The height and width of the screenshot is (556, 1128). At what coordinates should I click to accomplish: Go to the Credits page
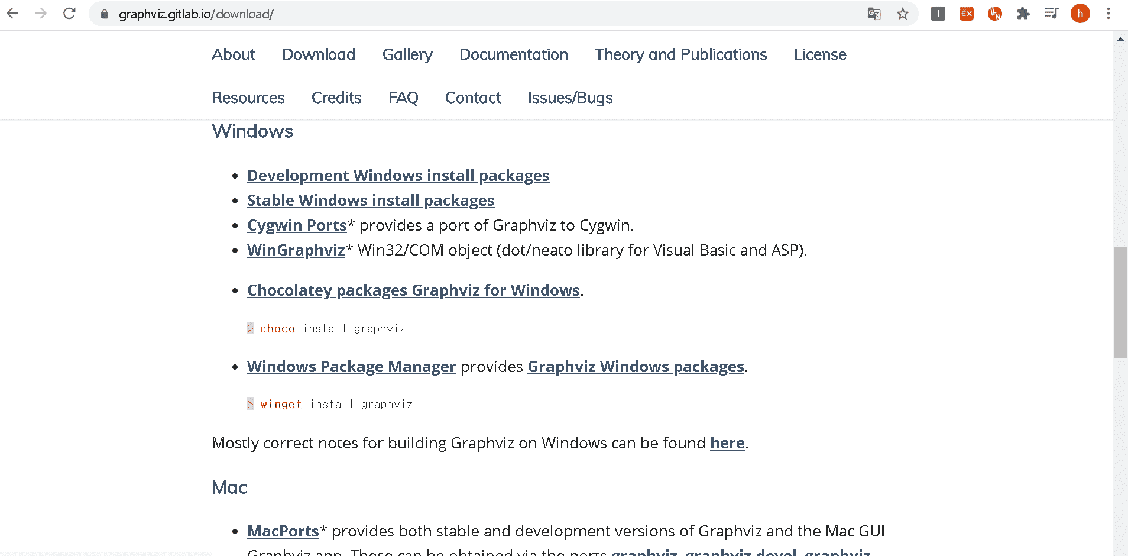(336, 98)
